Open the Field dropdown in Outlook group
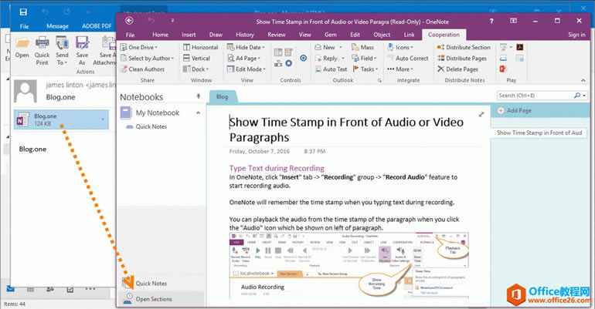 click(364, 59)
